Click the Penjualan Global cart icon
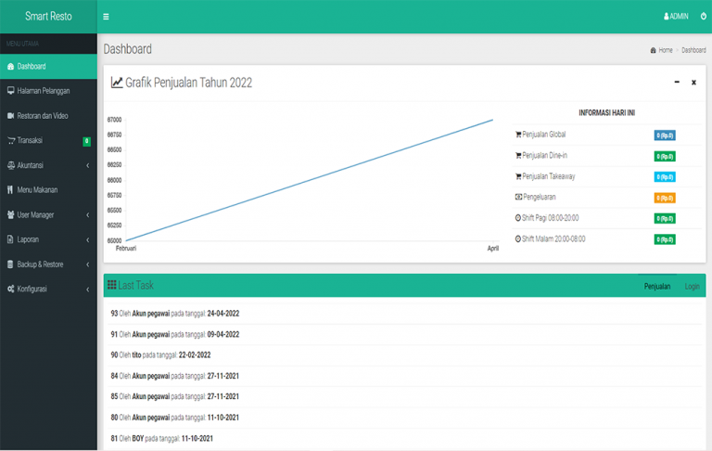 click(x=518, y=135)
